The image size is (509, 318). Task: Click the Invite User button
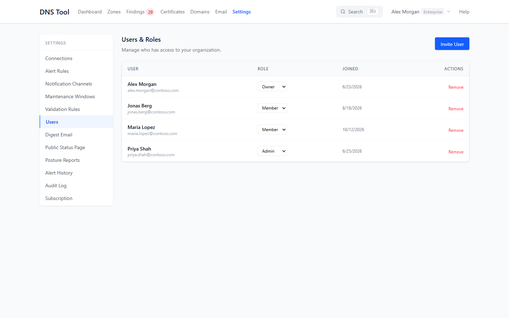click(452, 44)
